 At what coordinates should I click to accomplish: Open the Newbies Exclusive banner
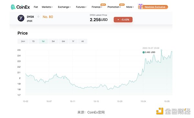tap(153, 7)
